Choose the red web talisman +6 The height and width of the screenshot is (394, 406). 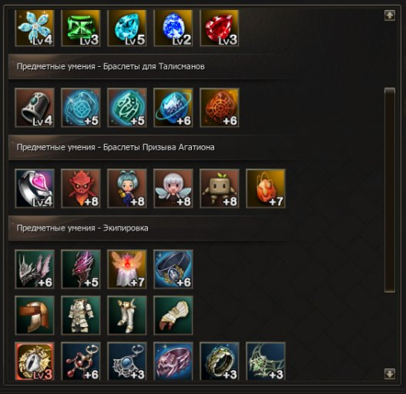coord(219,107)
